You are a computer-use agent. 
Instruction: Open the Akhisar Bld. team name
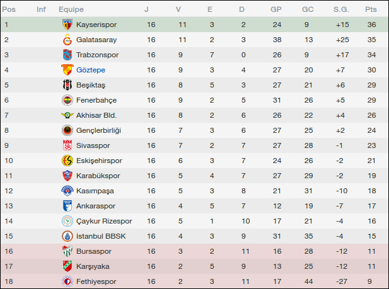coord(96,115)
